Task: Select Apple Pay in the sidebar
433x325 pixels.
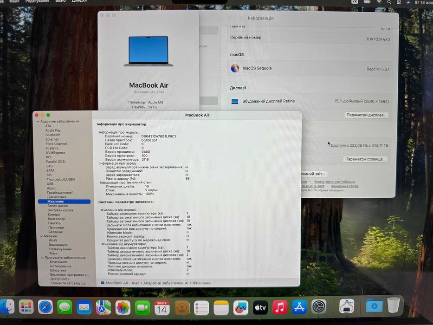Action: pyautogui.click(x=53, y=130)
